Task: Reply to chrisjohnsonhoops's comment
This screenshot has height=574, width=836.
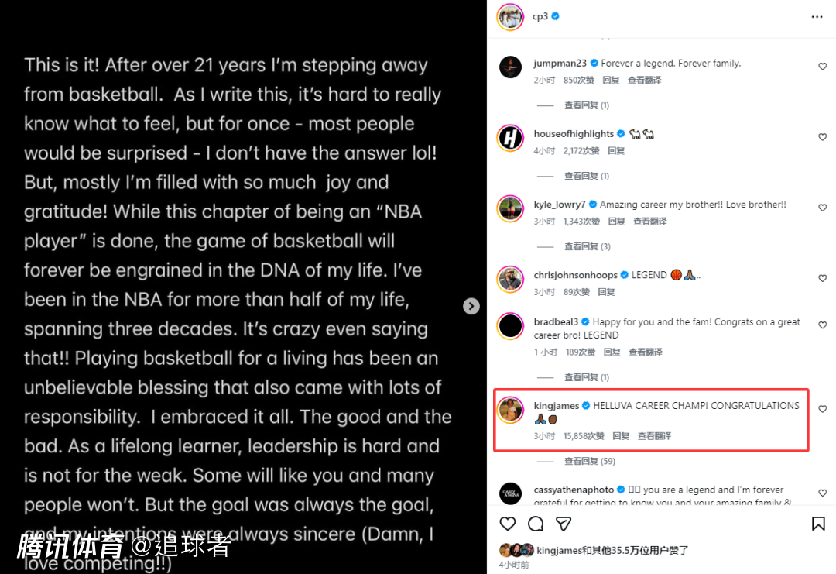Action: [606, 292]
